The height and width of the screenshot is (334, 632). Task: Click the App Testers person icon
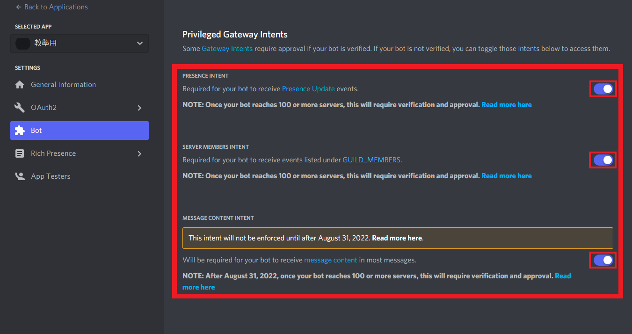(x=20, y=176)
